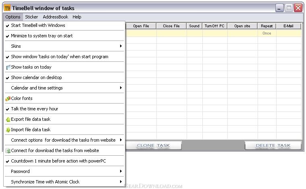Disable Talk the time every hour

click(x=64, y=109)
